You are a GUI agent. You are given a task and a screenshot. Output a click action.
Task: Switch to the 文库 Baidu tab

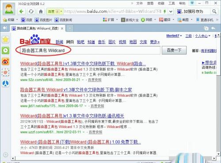(x=143, y=42)
